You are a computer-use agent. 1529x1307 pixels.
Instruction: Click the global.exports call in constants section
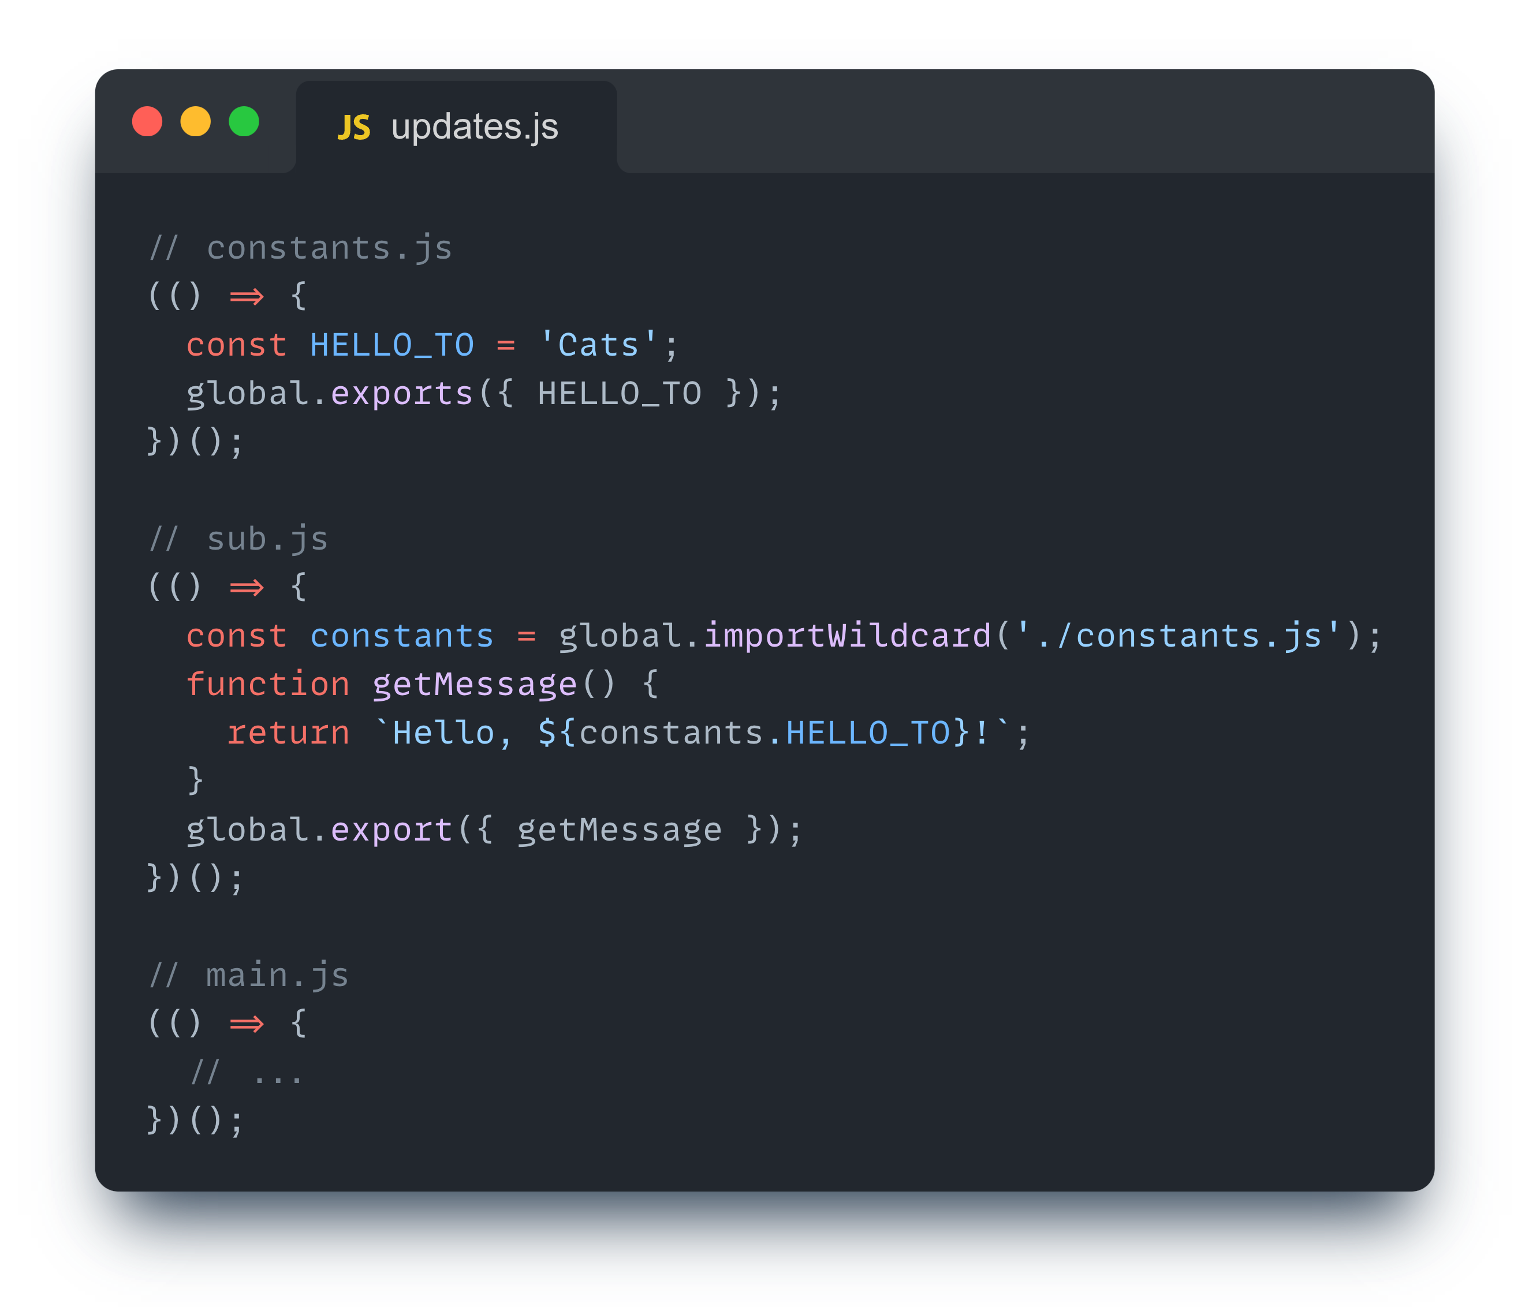coord(402,393)
